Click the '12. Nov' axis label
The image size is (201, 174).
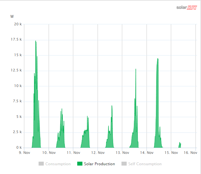pos(98,153)
